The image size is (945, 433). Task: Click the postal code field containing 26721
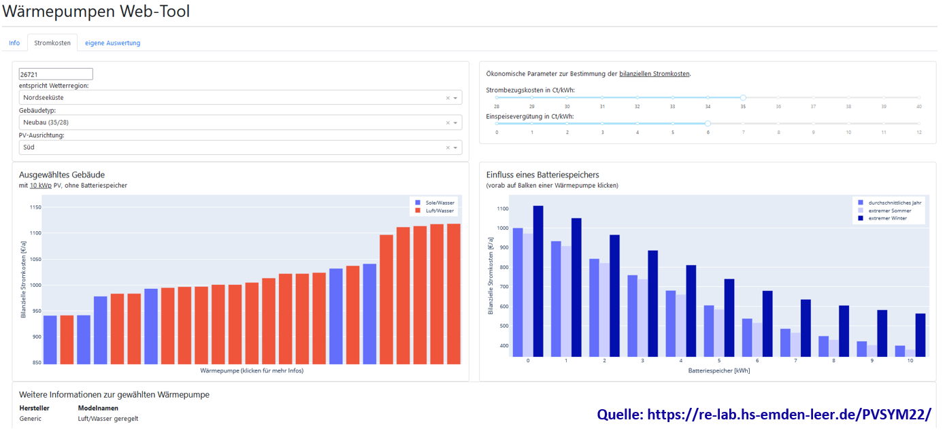click(x=56, y=74)
